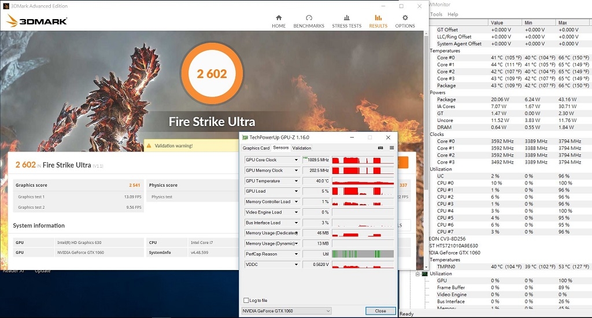
Task: Click the Intel(R) HD Graphics 630 entry
Action: [x=79, y=242]
